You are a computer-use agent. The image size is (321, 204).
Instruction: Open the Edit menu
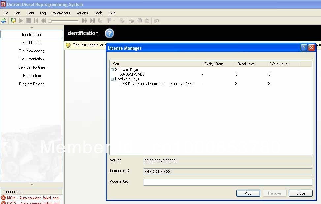point(17,13)
